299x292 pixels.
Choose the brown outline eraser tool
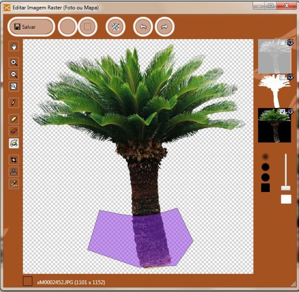[14, 131]
